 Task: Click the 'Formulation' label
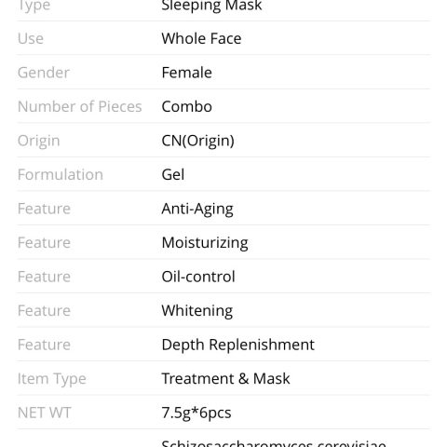(61, 174)
